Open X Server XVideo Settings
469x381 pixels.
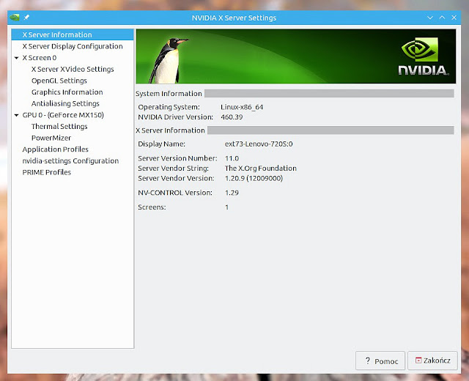(x=73, y=69)
